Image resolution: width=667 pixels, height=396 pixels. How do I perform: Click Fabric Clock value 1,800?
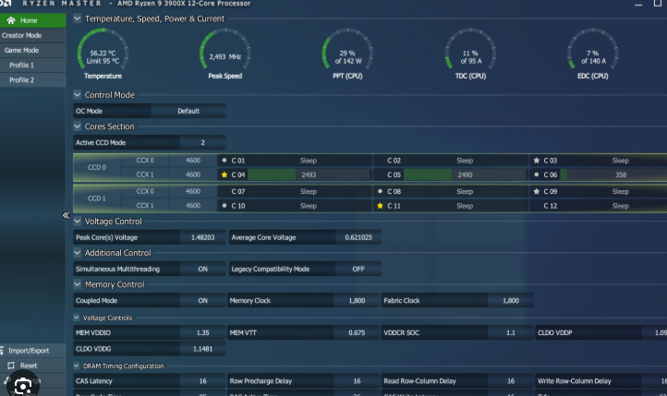point(511,300)
